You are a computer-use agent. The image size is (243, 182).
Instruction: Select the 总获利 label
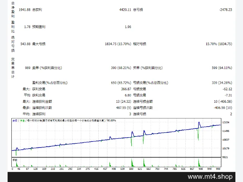pos(37,10)
